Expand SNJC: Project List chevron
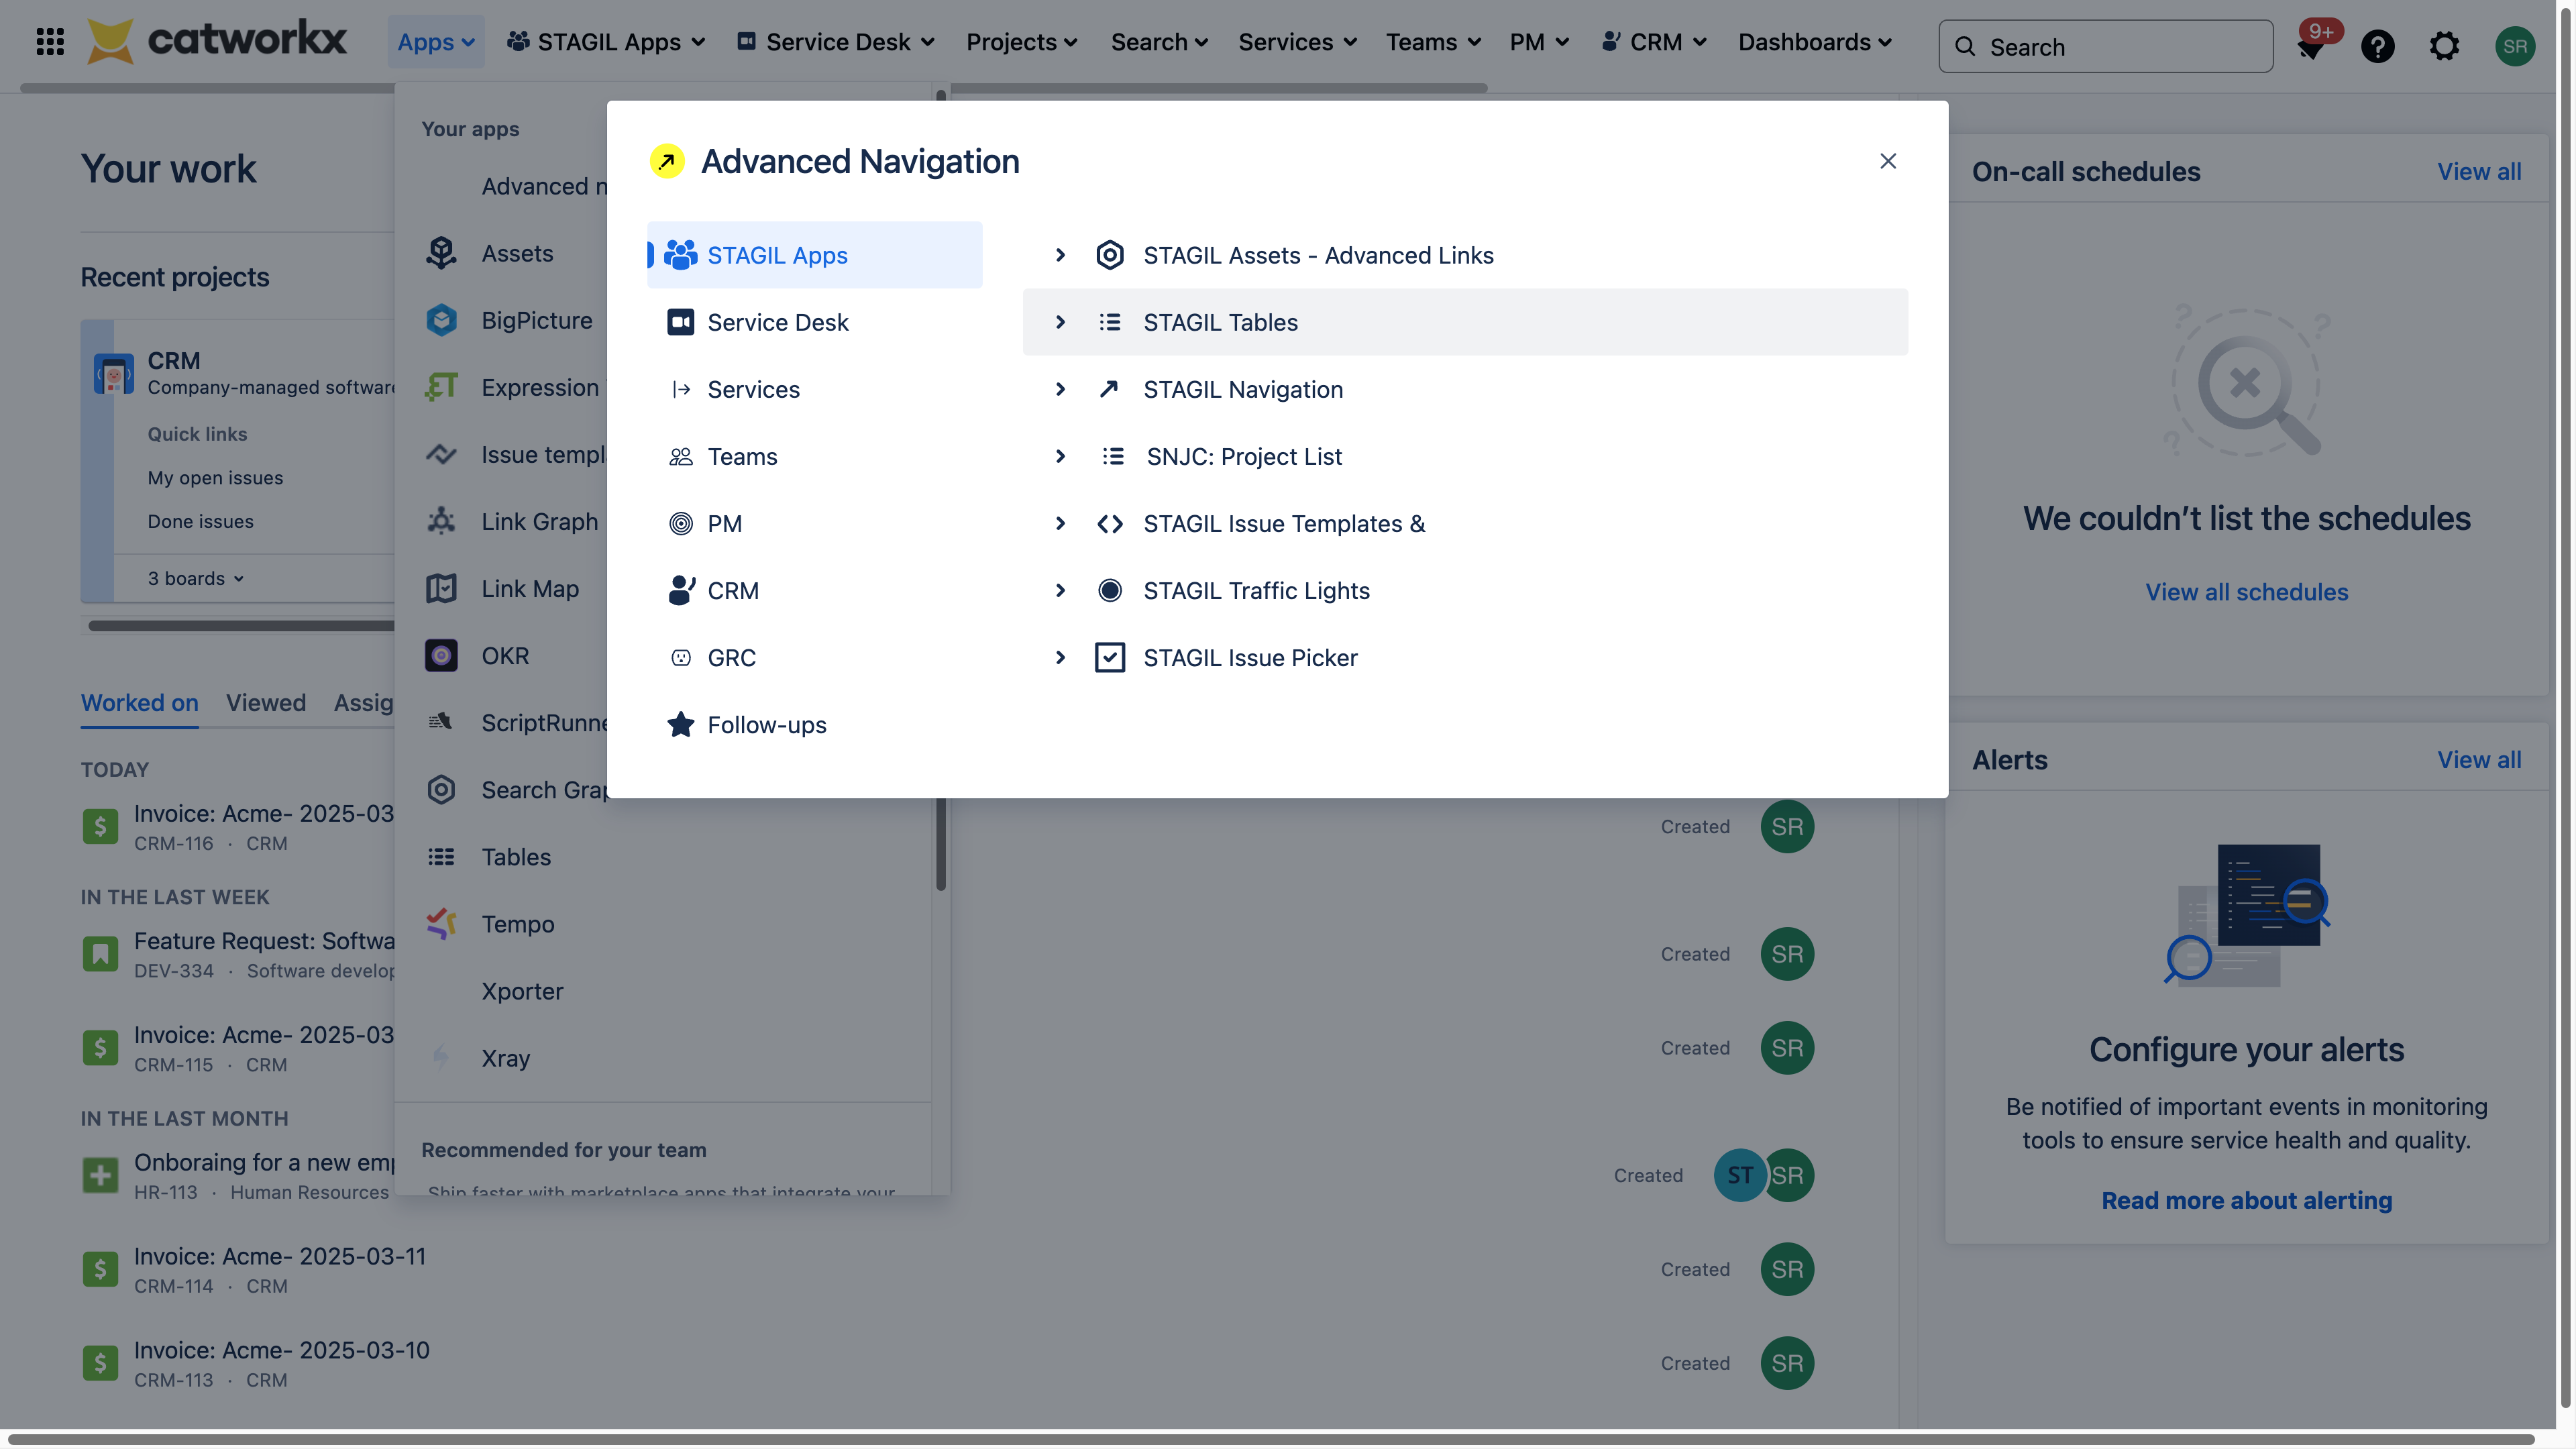 point(1061,456)
